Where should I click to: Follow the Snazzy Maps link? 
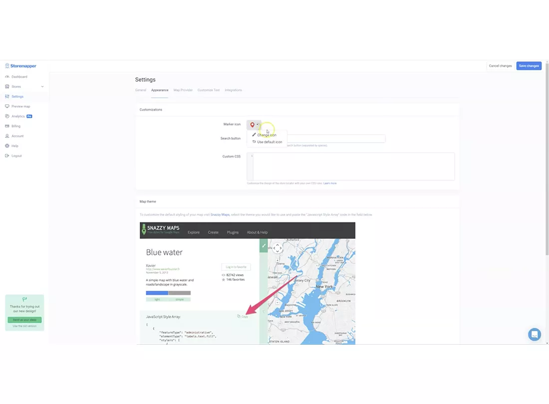tap(220, 215)
